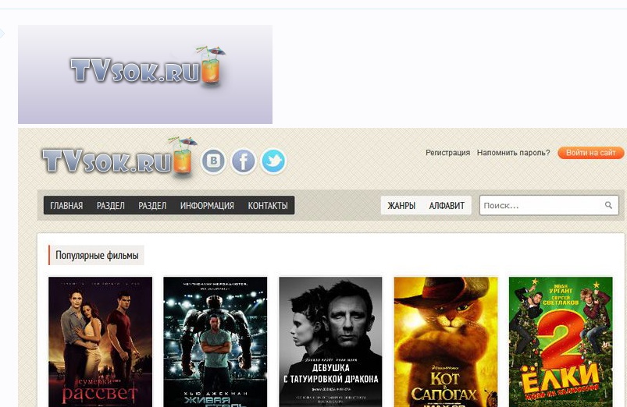Open the VK social network icon
Image resolution: width=627 pixels, height=407 pixels.
(x=213, y=161)
